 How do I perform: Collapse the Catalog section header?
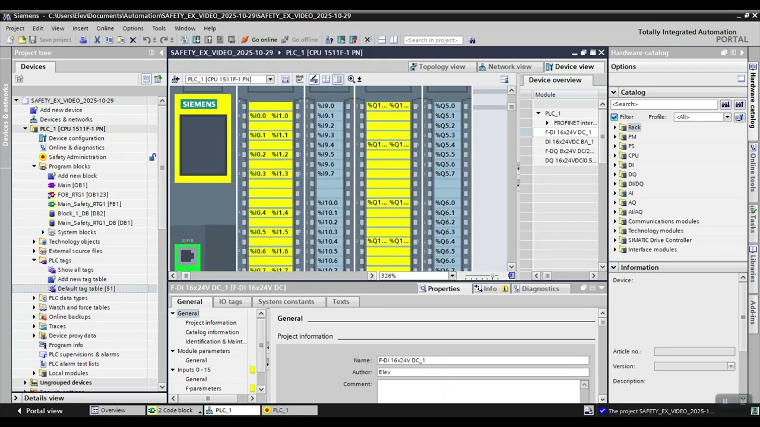coord(614,93)
